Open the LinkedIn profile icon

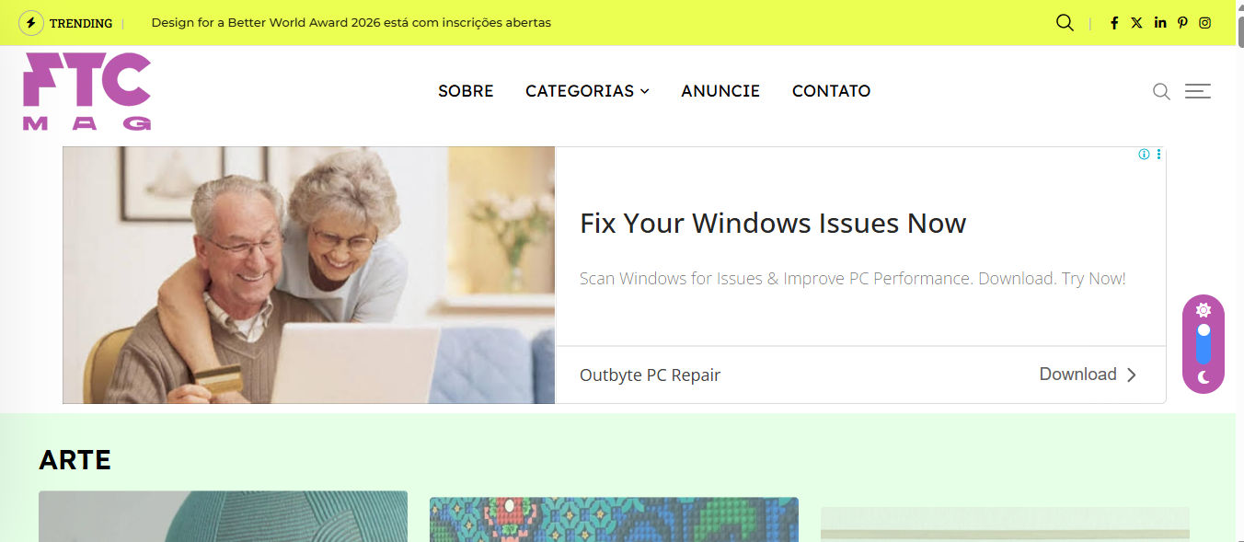(1160, 23)
